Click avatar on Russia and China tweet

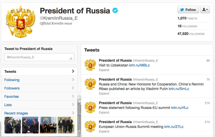[90, 84]
